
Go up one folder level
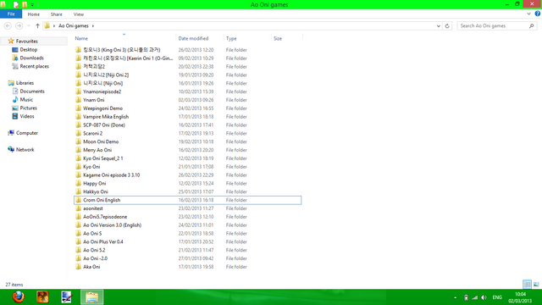[x=37, y=26]
